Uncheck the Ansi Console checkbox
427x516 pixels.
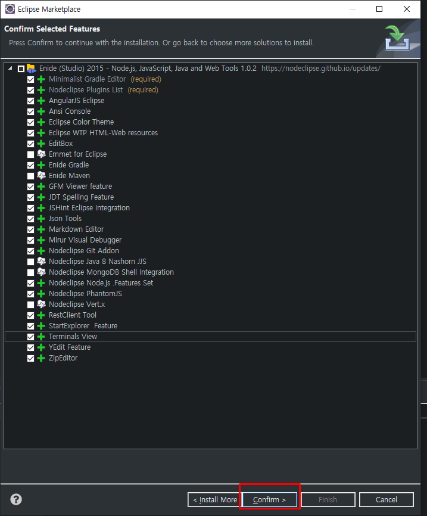(x=30, y=111)
